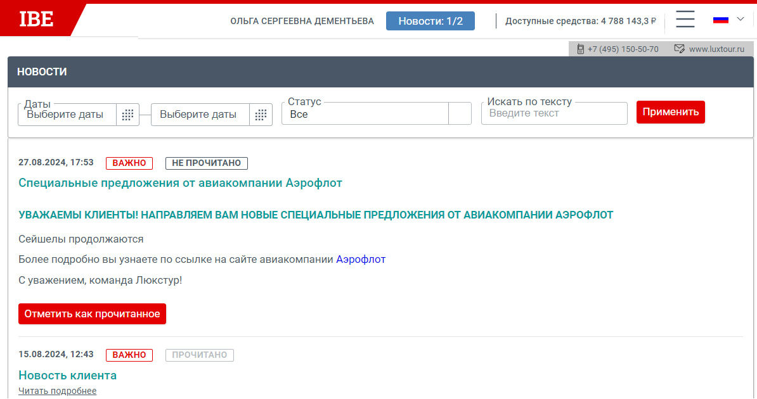Click the first Выберите даты field
The width and height of the screenshot is (757, 399).
tap(67, 115)
